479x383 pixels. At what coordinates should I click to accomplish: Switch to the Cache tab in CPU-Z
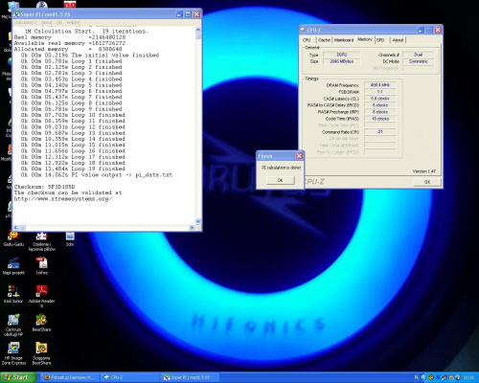click(x=324, y=40)
